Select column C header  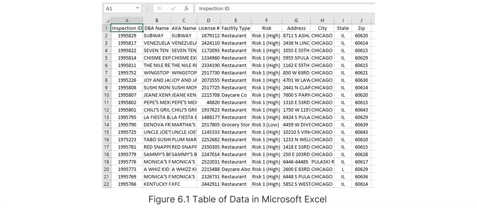tap(184, 20)
